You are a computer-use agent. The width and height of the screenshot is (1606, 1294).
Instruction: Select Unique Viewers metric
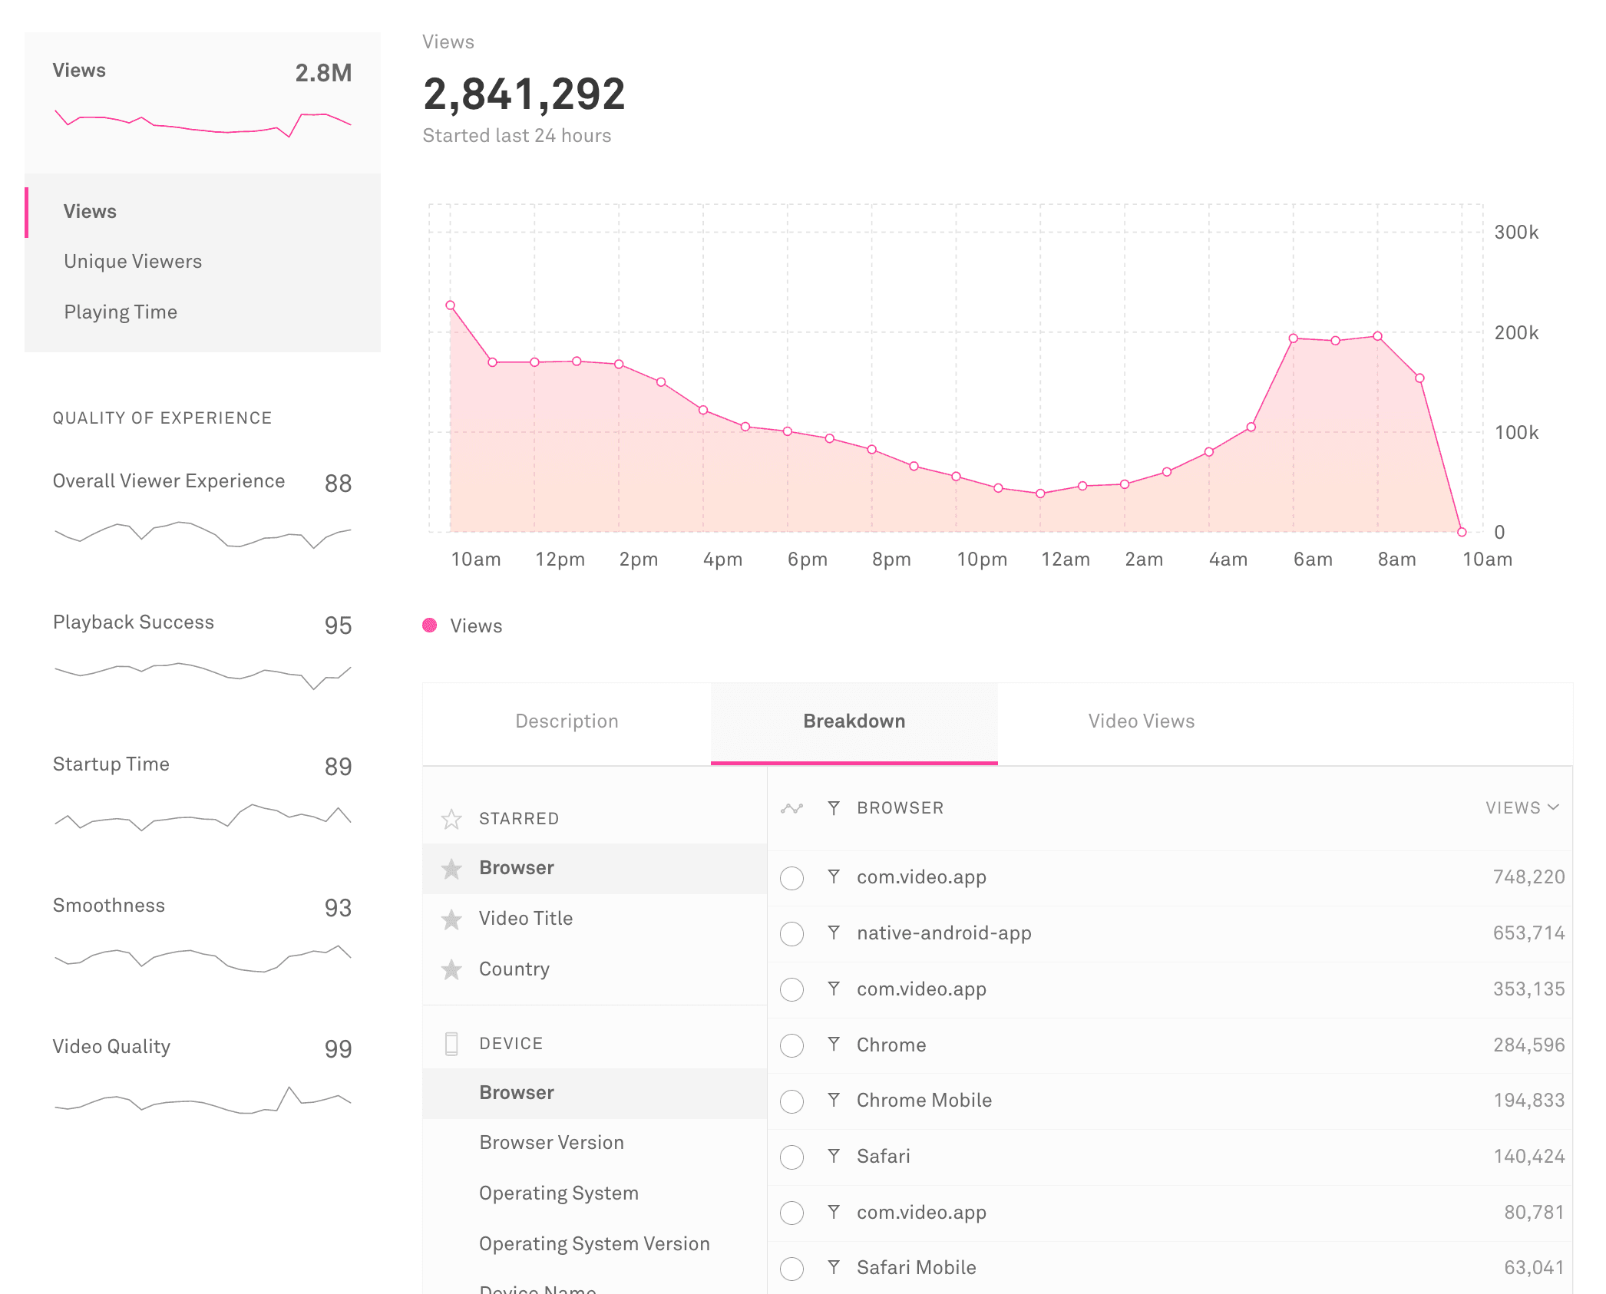132,262
